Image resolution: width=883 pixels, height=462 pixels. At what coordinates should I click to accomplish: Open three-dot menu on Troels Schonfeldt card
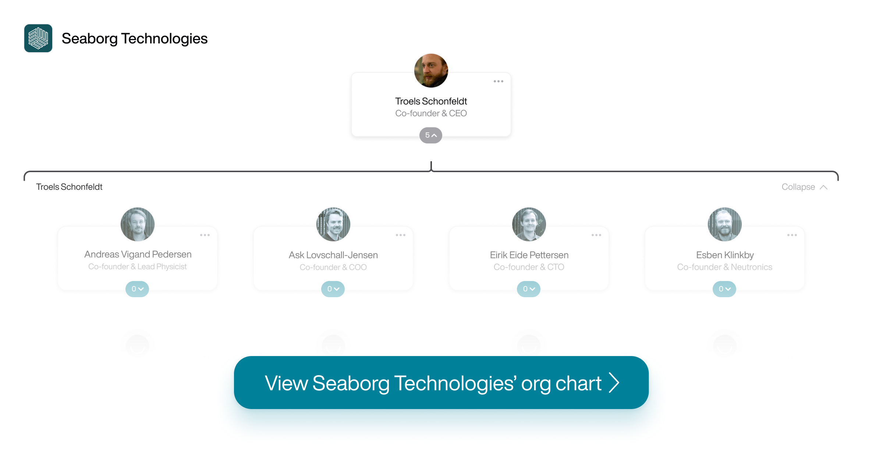point(498,81)
